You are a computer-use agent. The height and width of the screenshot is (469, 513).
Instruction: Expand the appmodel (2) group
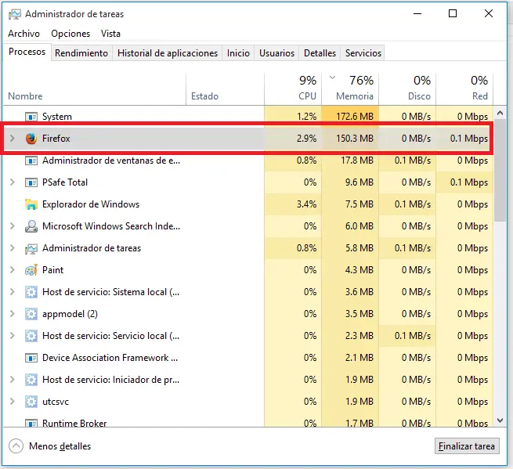[x=13, y=314]
